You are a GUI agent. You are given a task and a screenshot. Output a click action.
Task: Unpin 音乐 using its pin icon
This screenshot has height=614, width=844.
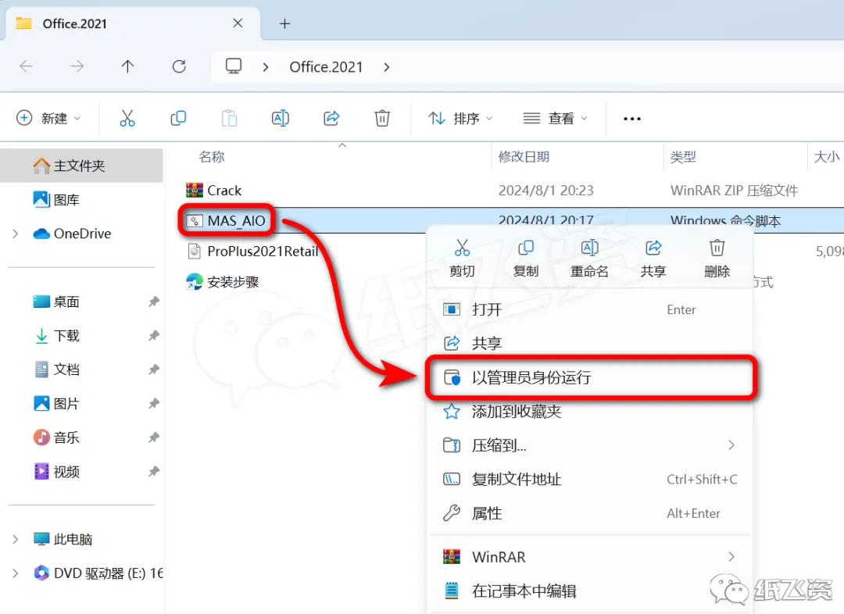[x=154, y=437]
